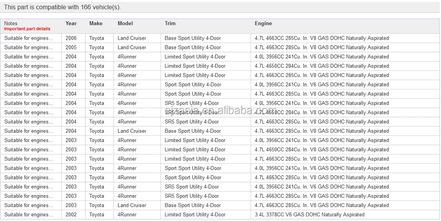Click the 3.4L 3378CC V6 engine cell

click(x=310, y=215)
